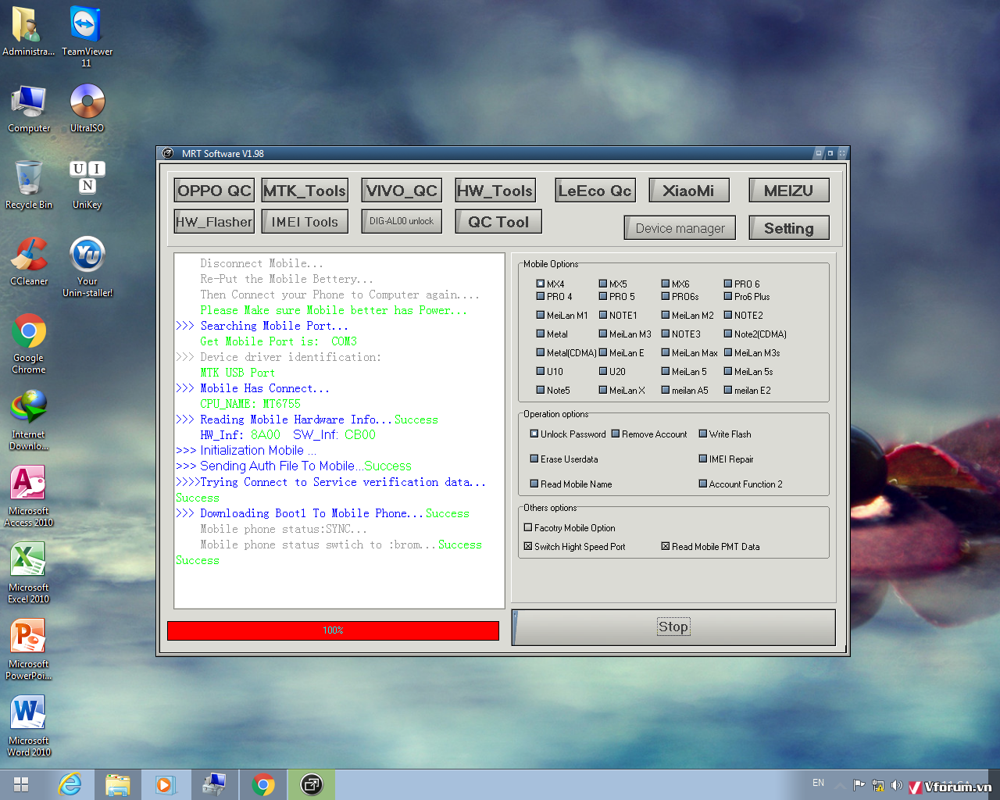Open Chrome from the taskbar
The width and height of the screenshot is (1000, 800).
263,784
